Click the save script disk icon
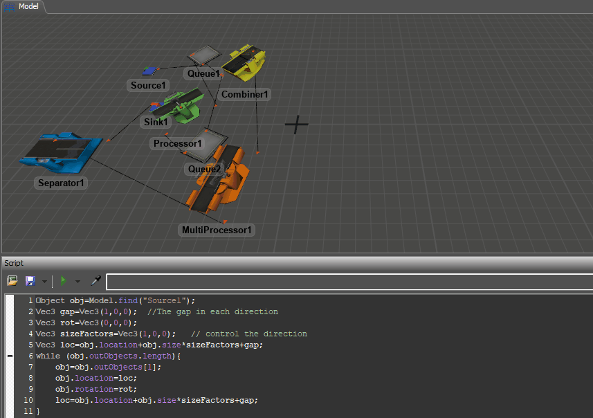Viewport: 593px width, 418px height. pos(30,281)
